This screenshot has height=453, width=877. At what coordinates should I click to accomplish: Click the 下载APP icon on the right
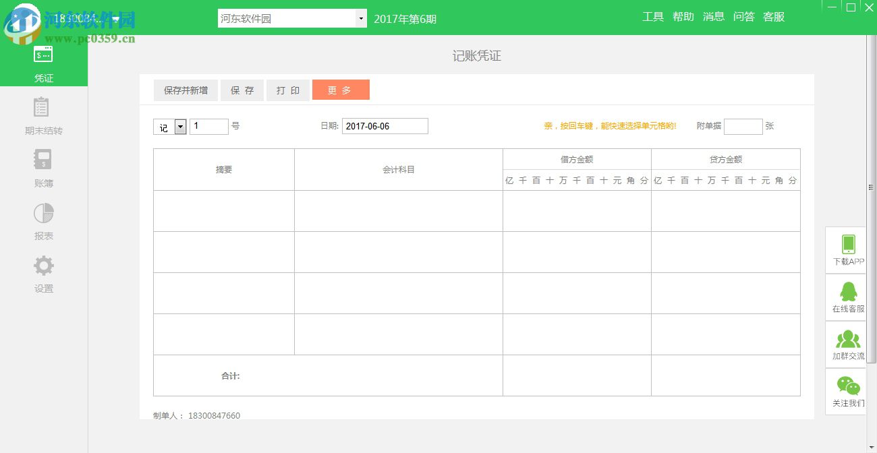(846, 249)
